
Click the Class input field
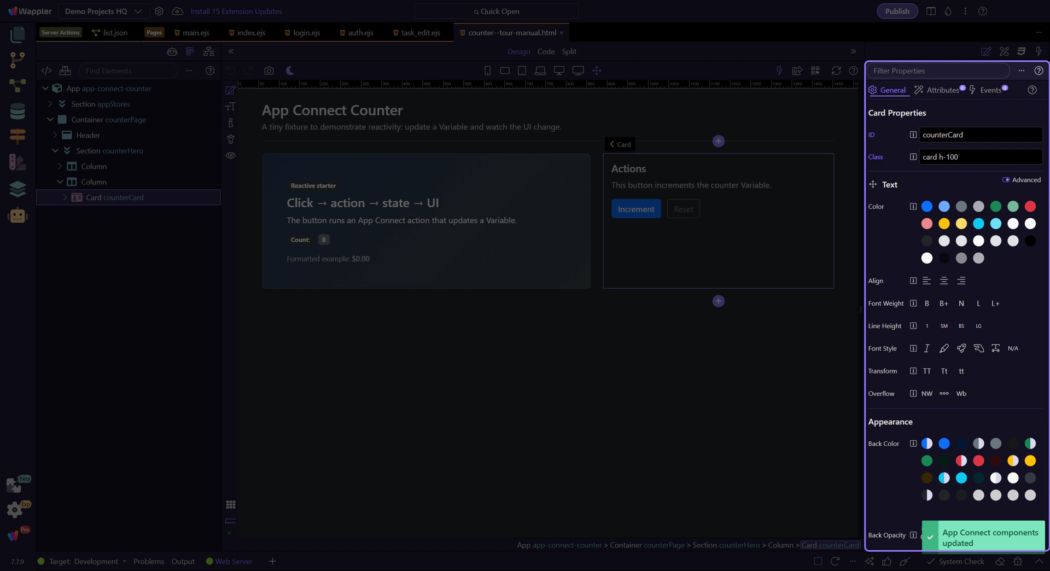click(980, 157)
